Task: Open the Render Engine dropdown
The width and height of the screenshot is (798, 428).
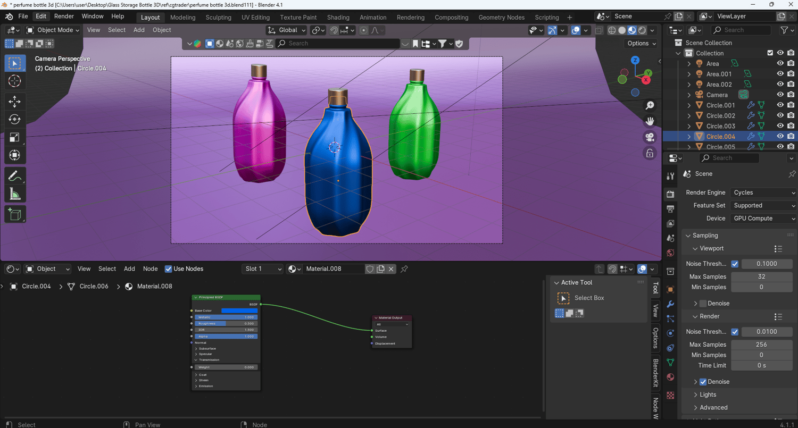Action: (763, 192)
